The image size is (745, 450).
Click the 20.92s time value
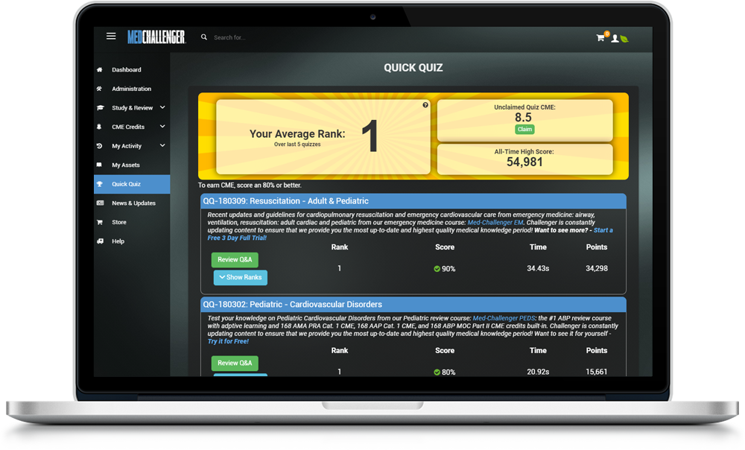click(538, 372)
